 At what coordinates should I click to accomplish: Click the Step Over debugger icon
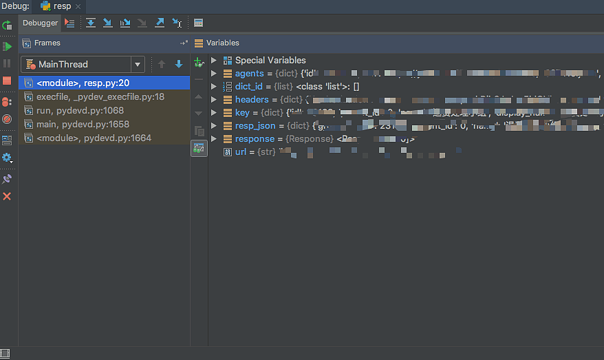coord(91,23)
